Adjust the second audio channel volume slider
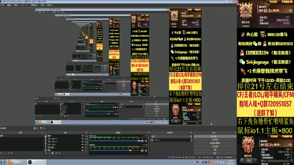Viewport: 294px width, 165px height. point(115,150)
